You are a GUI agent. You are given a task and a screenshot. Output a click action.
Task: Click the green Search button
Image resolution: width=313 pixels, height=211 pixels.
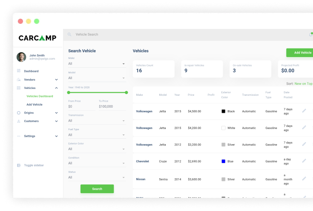tap(97, 188)
